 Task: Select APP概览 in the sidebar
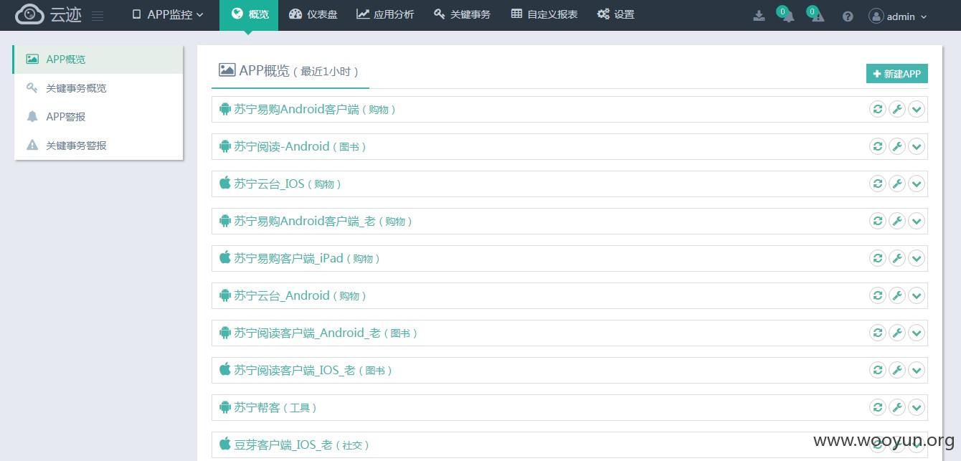click(98, 59)
